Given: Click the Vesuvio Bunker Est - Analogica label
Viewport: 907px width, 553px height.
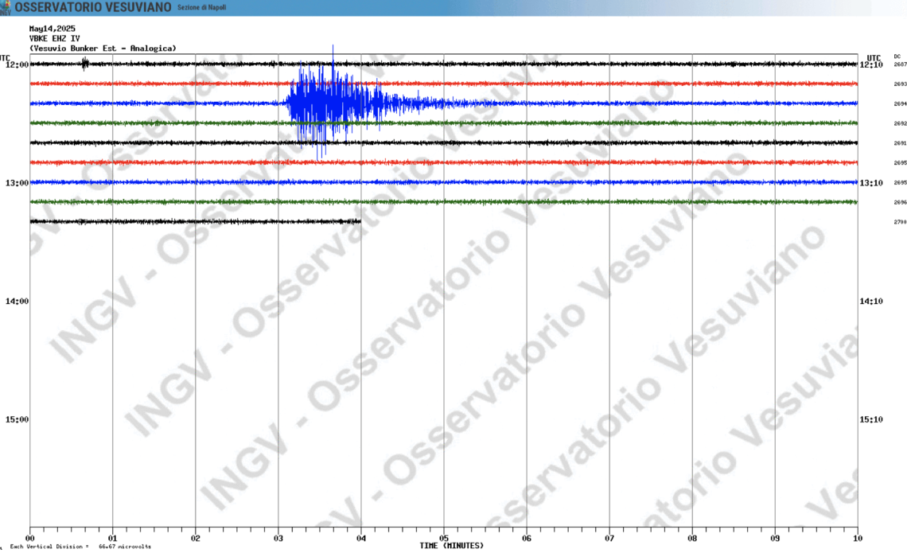Looking at the screenshot, I should tap(103, 49).
